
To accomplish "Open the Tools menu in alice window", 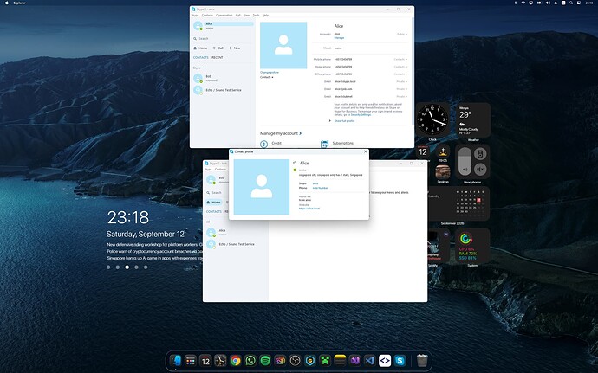I will point(256,16).
